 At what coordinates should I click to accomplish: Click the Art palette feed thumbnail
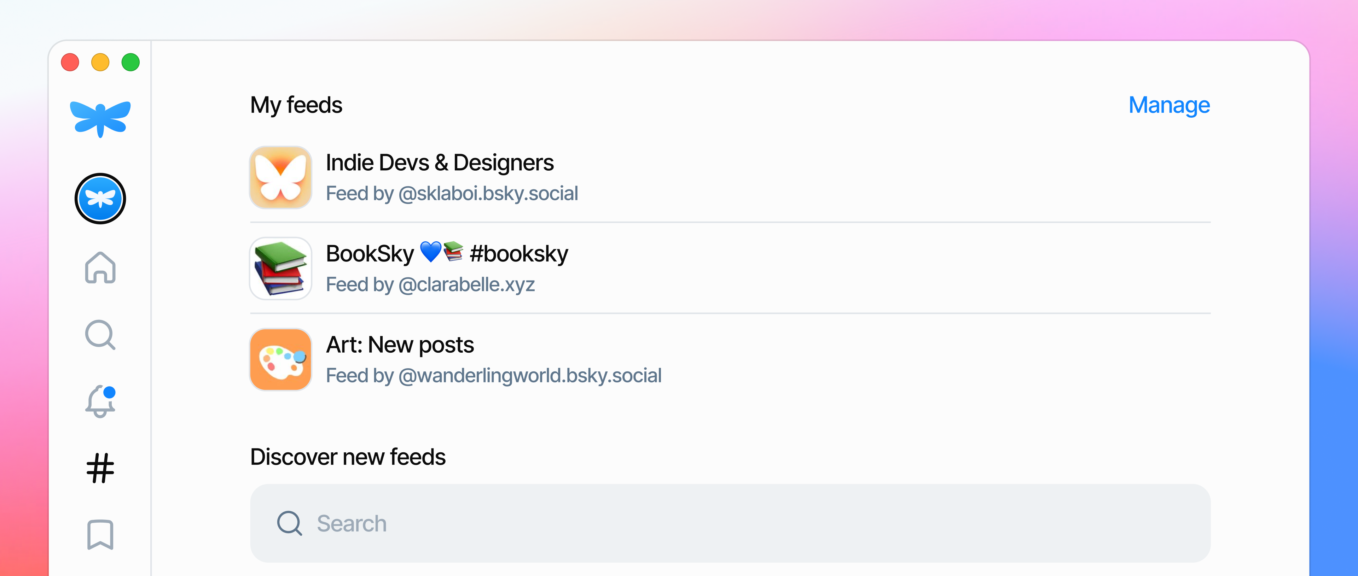[280, 360]
